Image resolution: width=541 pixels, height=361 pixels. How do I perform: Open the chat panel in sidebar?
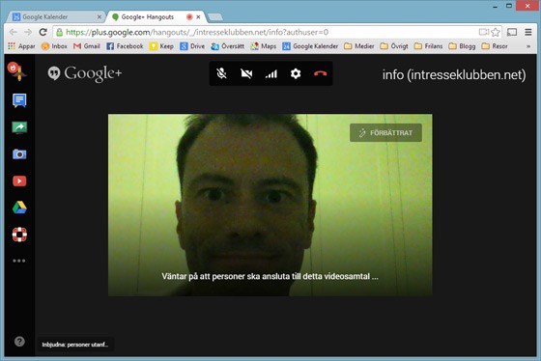19,100
